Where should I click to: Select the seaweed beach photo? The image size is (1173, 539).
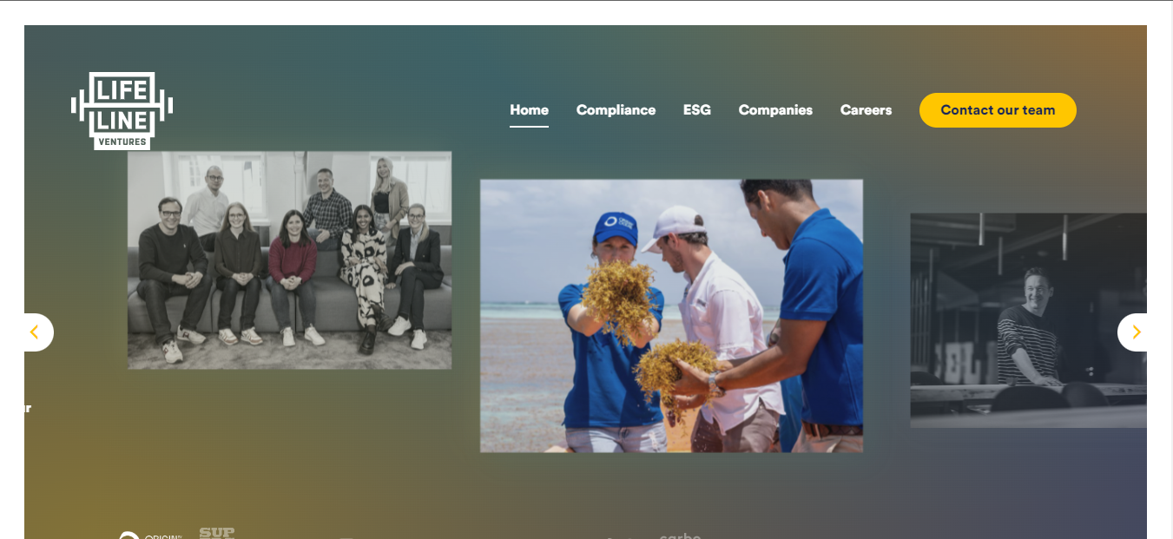coord(671,316)
